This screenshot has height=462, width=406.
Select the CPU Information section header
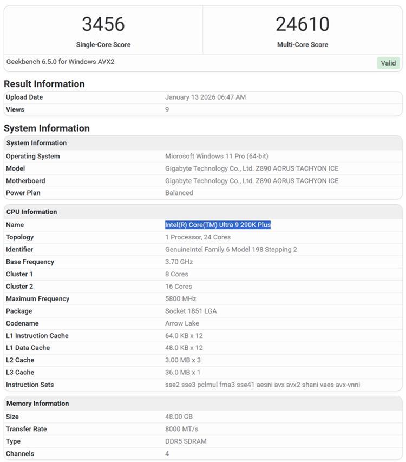coord(31,212)
